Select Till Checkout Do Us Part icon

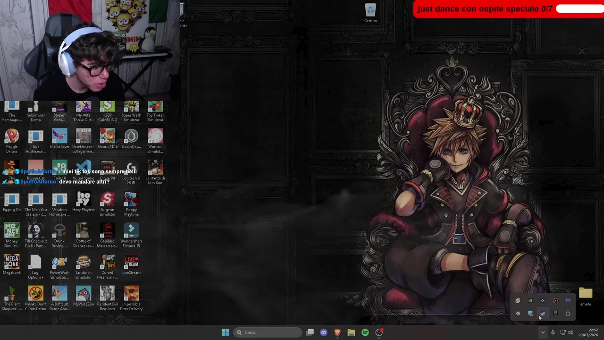point(36,236)
